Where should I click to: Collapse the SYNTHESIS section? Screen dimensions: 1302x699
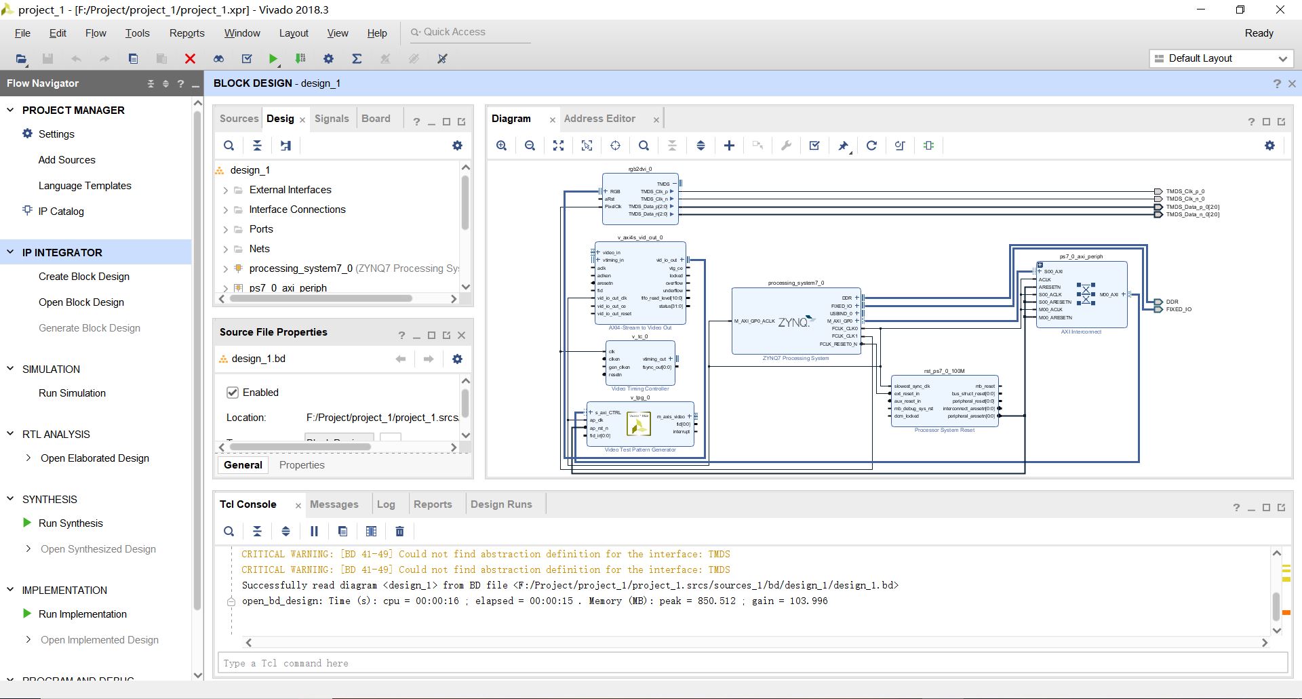(x=10, y=499)
